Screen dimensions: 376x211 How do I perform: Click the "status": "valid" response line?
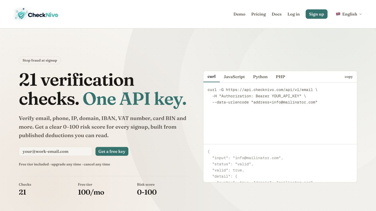(x=233, y=164)
